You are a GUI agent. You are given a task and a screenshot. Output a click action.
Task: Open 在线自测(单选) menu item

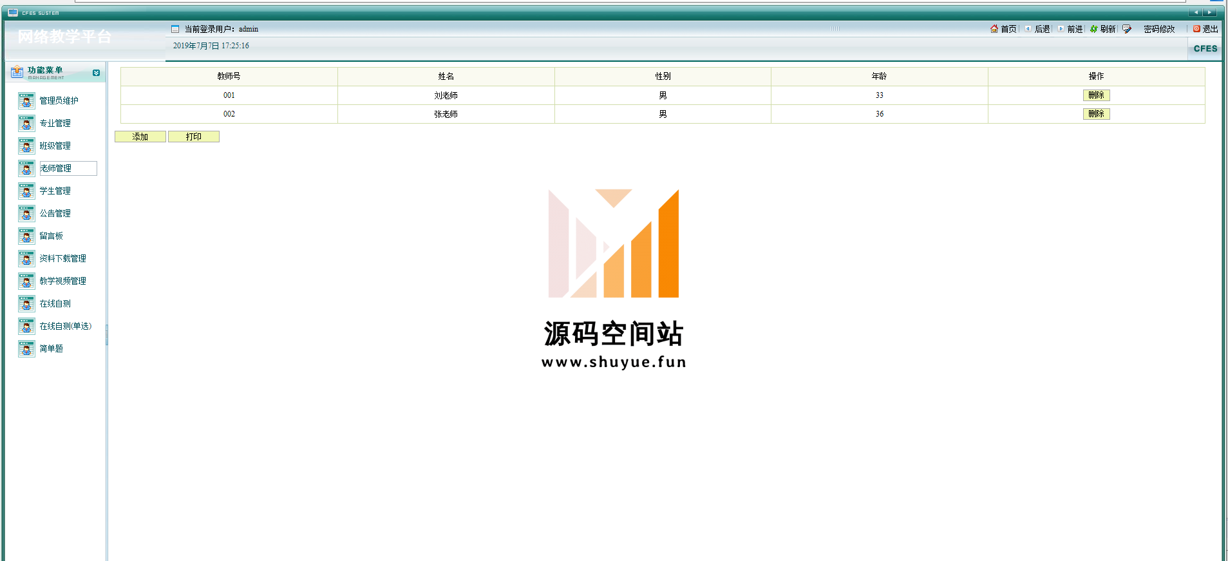[66, 327]
